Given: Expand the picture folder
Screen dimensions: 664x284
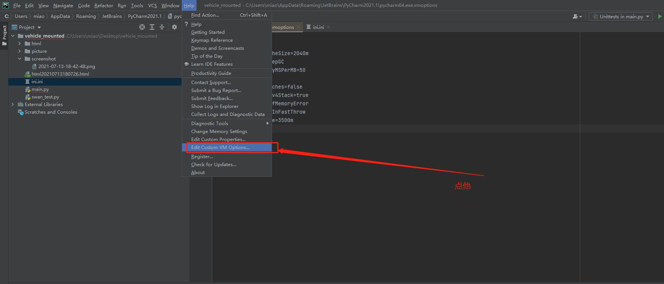Looking at the screenshot, I should pos(19,51).
